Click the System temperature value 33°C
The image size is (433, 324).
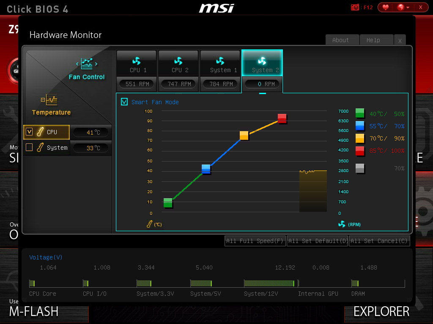tap(91, 148)
